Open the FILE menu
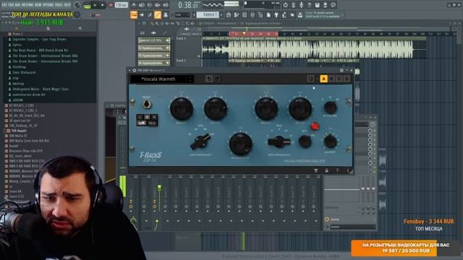Image resolution: width=463 pixels, height=260 pixels. [4, 5]
